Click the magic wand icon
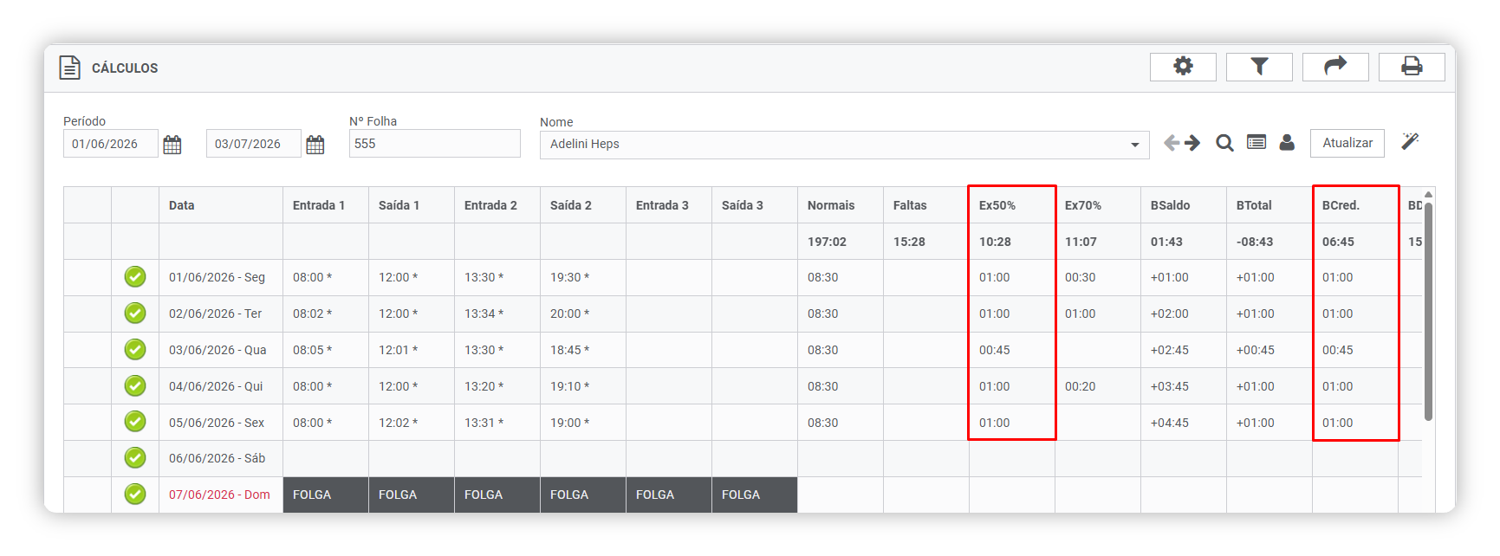1500x556 pixels. (1410, 141)
